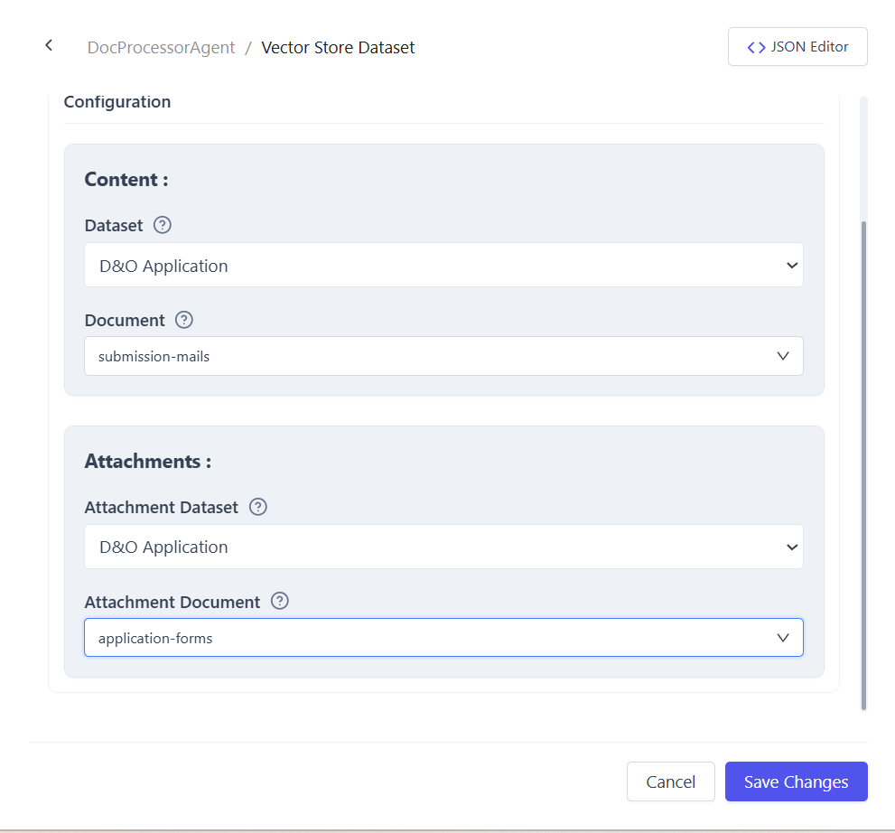The image size is (895, 833).
Task: Select the Vector Store Dataset breadcrumb
Action: (338, 48)
